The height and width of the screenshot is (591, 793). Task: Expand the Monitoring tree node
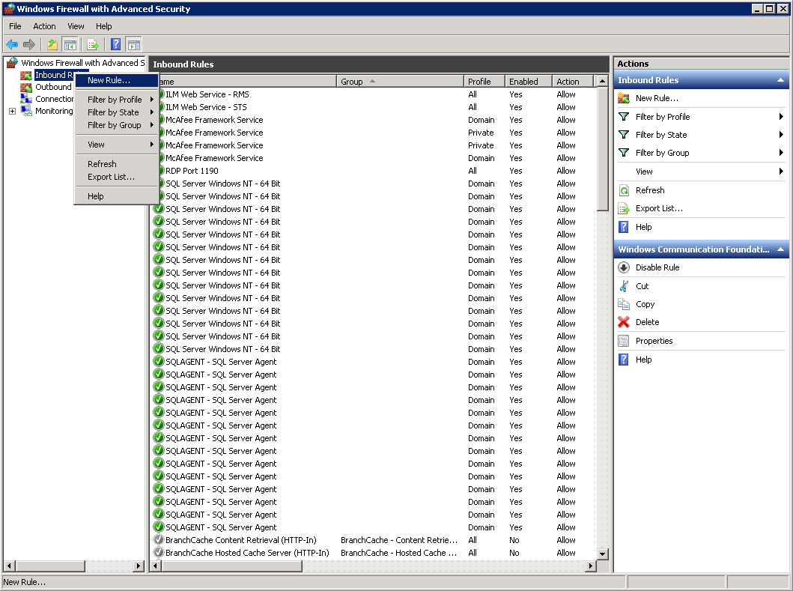[12, 112]
